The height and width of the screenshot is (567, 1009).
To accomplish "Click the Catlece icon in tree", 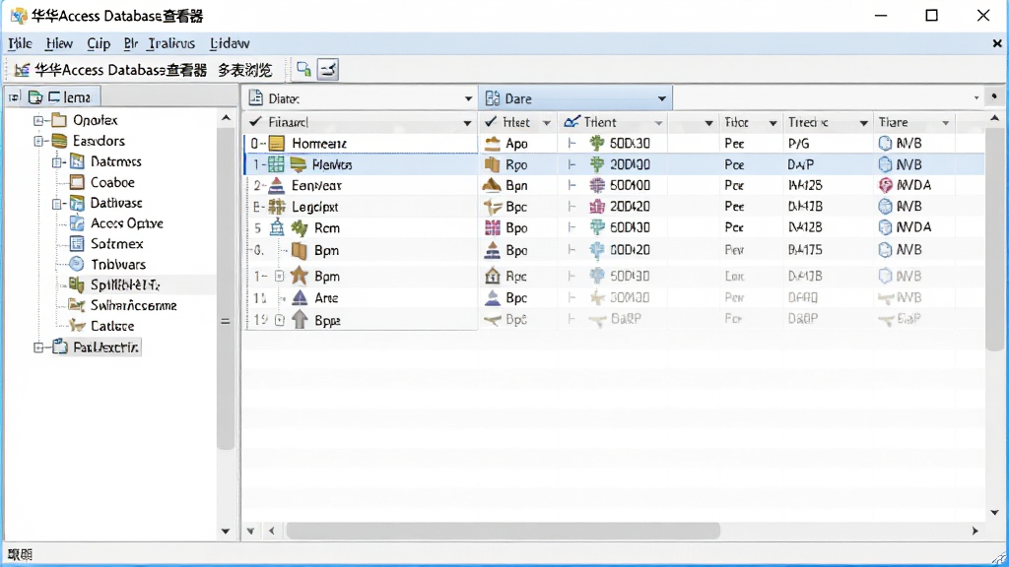I will tap(77, 326).
